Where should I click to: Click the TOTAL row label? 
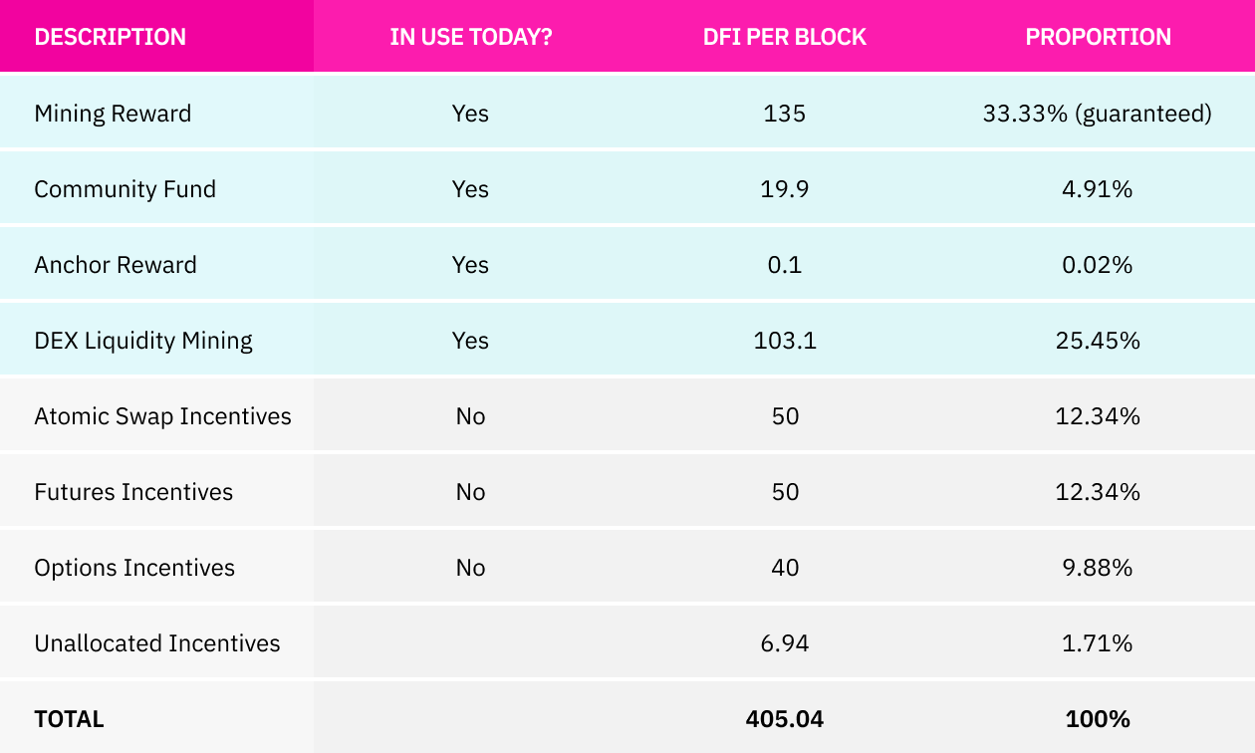tap(69, 719)
